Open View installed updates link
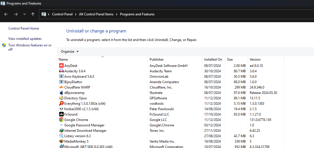 pyautogui.click(x=25, y=39)
